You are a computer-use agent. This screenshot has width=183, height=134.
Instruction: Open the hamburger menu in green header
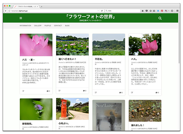click(21, 18)
